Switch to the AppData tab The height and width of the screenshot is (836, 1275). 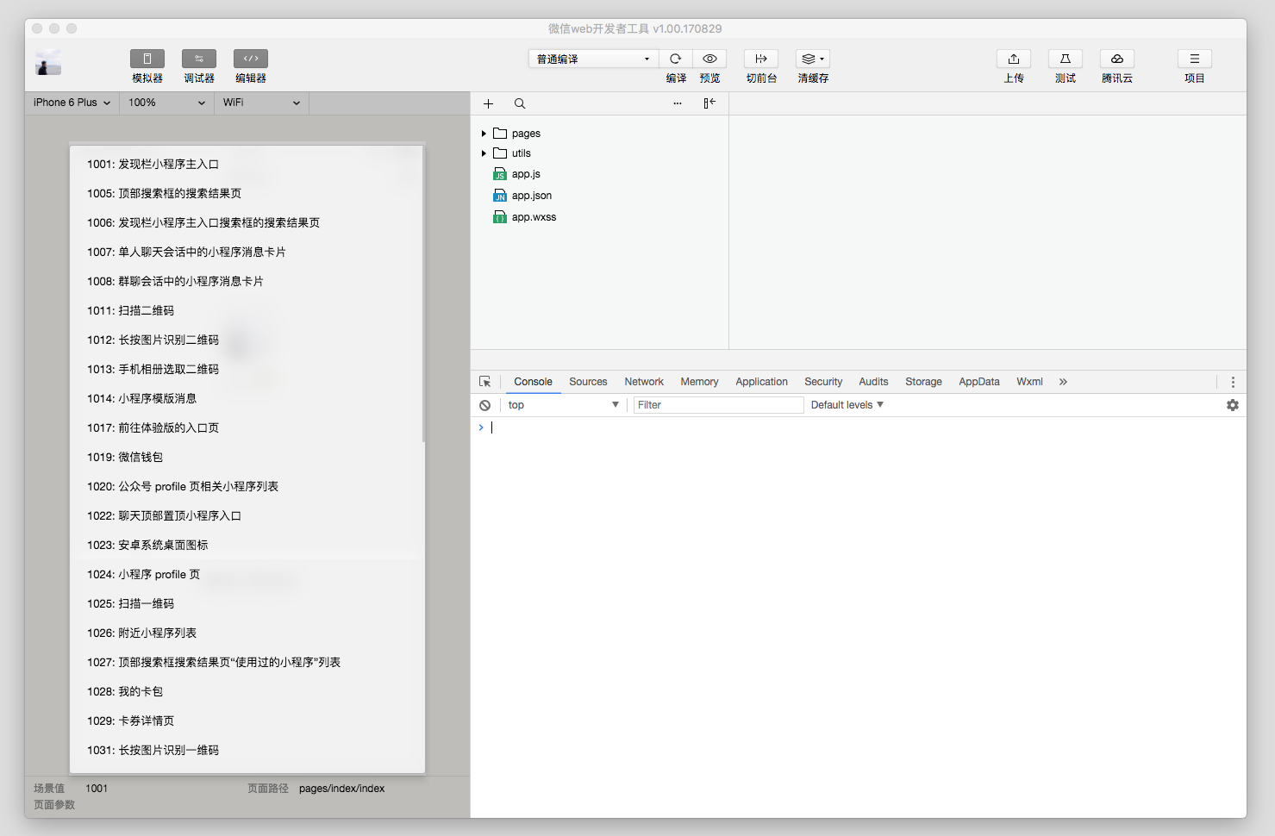[x=978, y=382]
